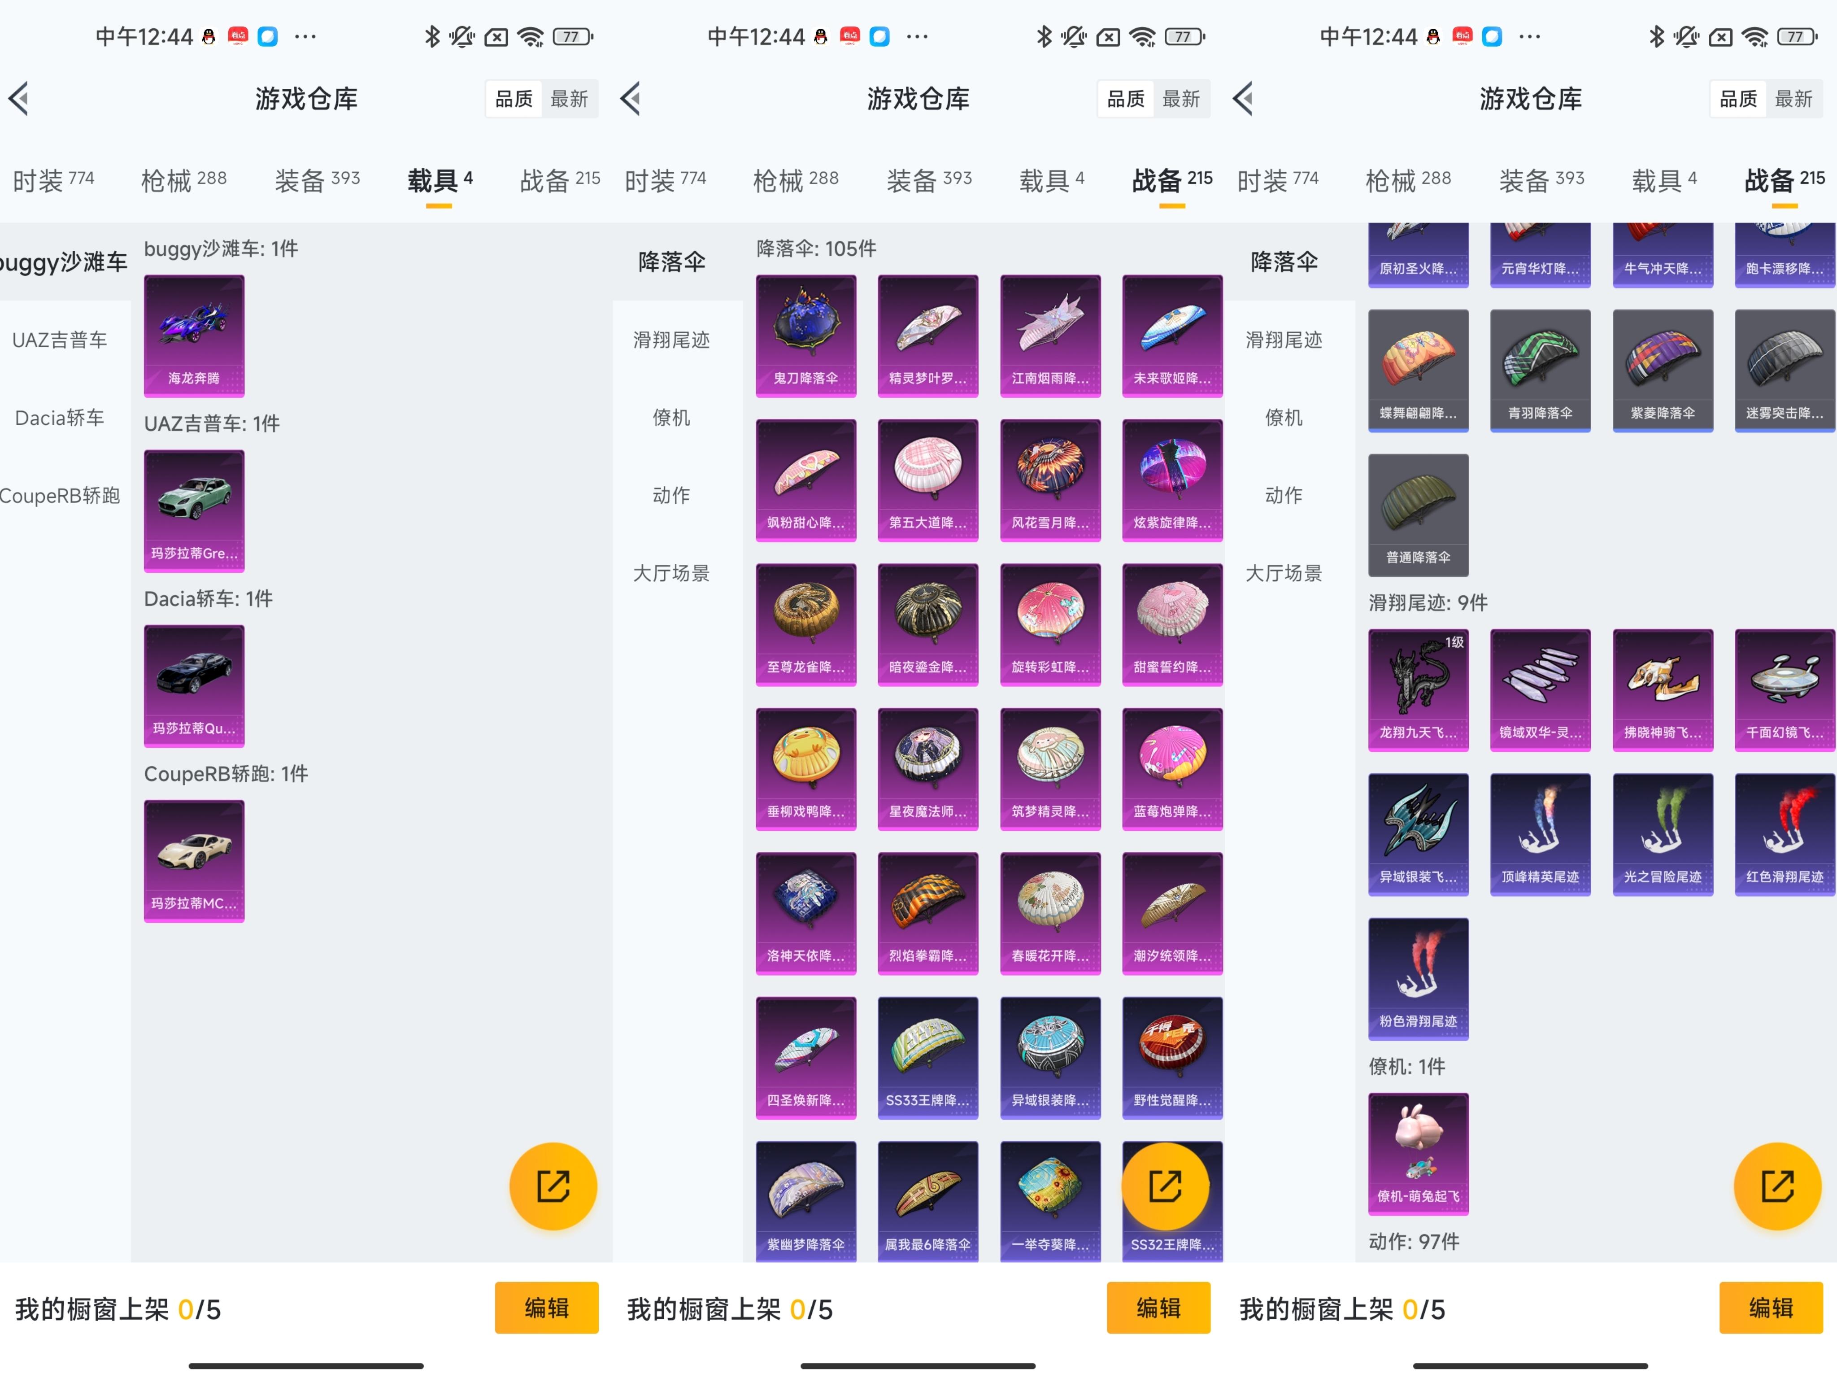Select the 鬼刀降落伞 parachute item
This screenshot has width=1837, height=1378.
pos(805,336)
